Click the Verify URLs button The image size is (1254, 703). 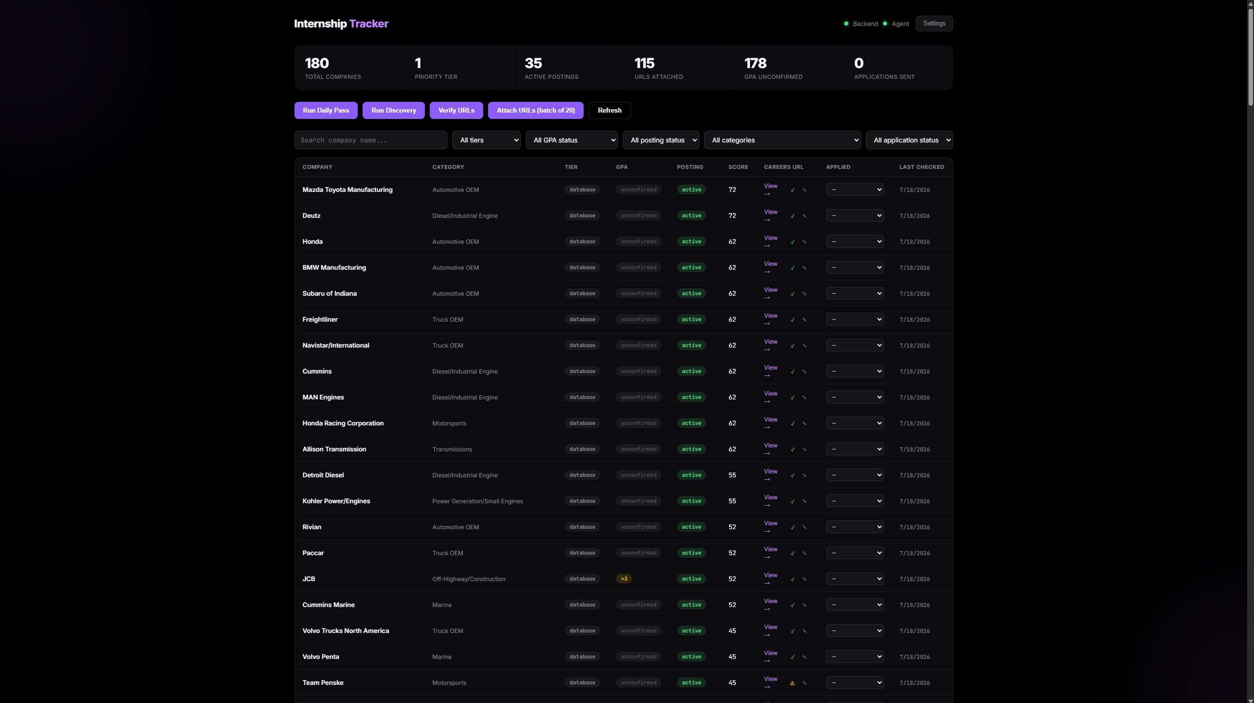click(x=456, y=110)
